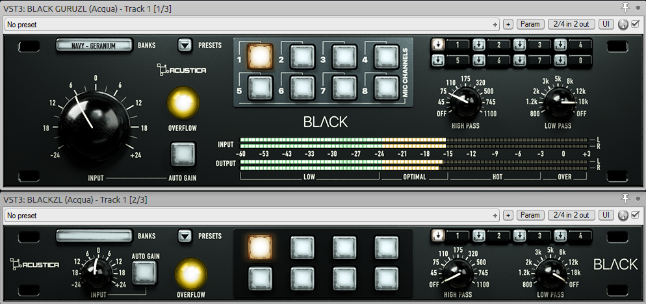The width and height of the screenshot is (646, 304).
Task: Select slot 2 button in BLACK GURUZL
Action: 498,44
